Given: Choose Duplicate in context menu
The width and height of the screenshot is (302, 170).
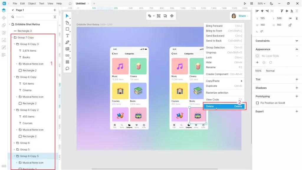Looking at the screenshot, I should pos(224,86).
